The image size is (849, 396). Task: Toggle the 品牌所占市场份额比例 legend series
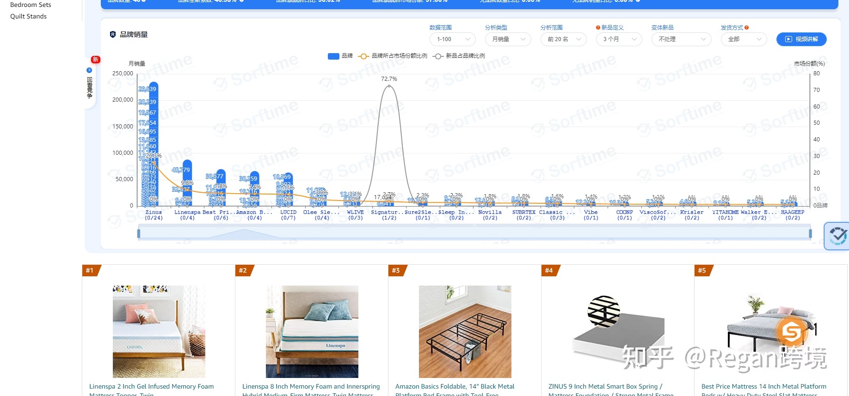(x=393, y=56)
